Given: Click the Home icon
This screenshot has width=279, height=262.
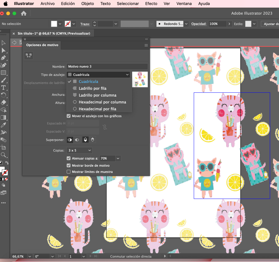Looking at the screenshot, I should click(x=24, y=13).
